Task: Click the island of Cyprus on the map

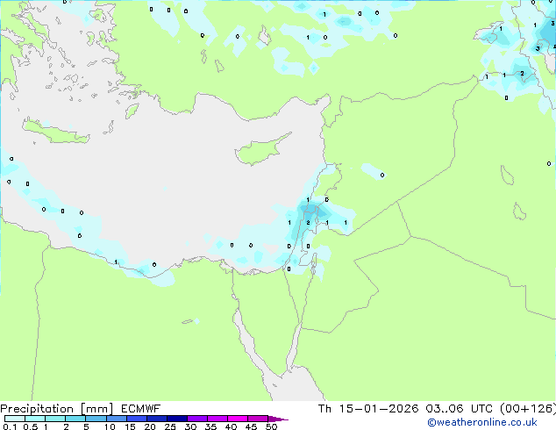Action: pyautogui.click(x=260, y=150)
